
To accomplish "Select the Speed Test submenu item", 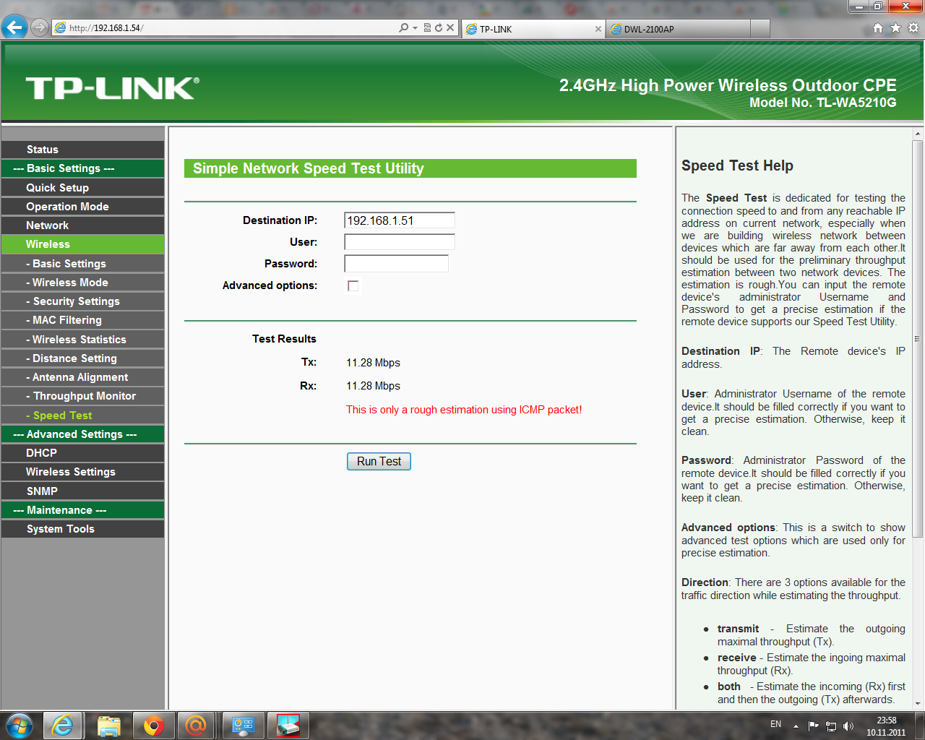I will tap(82, 416).
